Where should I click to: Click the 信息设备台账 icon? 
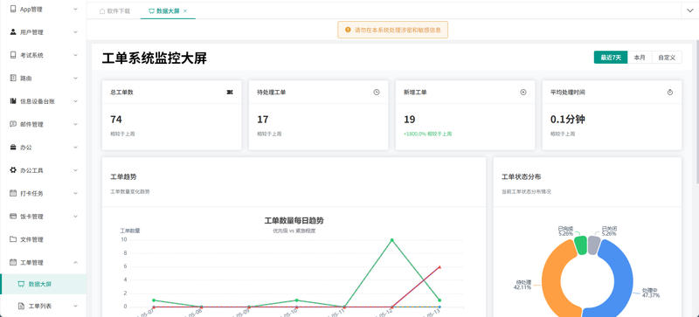[x=13, y=101]
